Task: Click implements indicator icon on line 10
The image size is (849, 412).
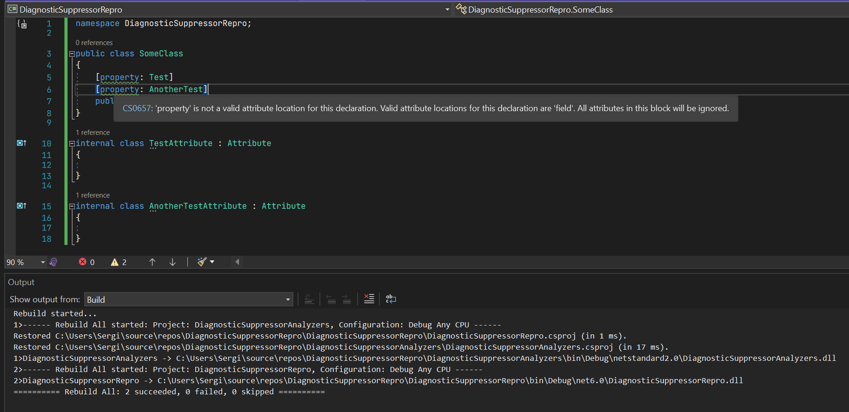Action: pos(21,143)
